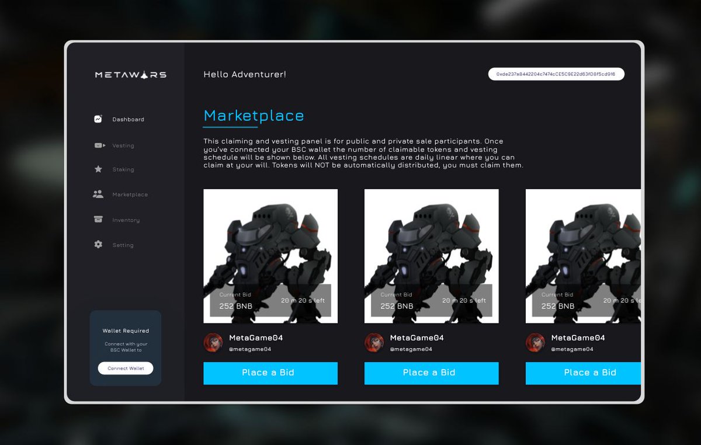The image size is (701, 445).
Task: Click the third card's MetaGame04 avatar
Action: [x=536, y=343]
